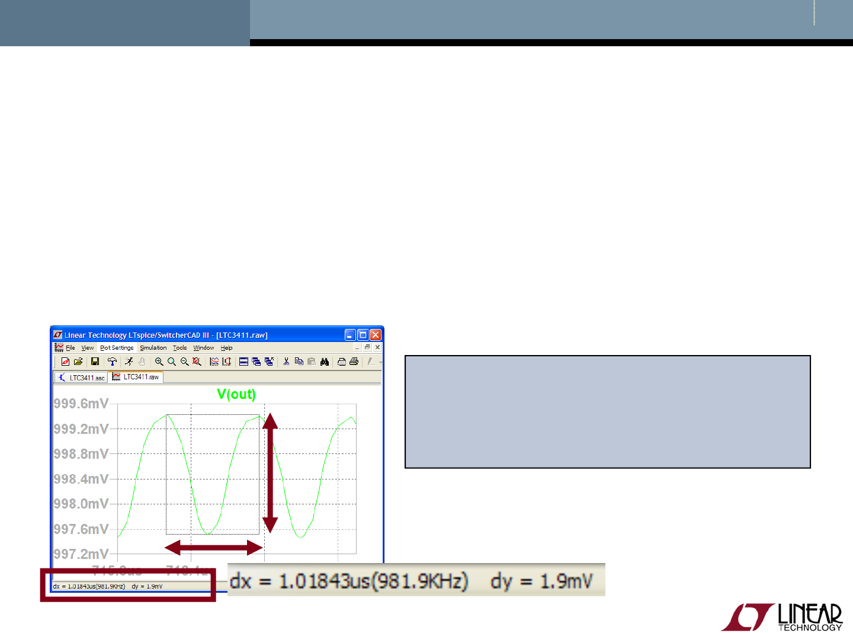Switch to the LTC3411.asc schematic tab
The width and height of the screenshot is (853, 633).
[x=81, y=378]
